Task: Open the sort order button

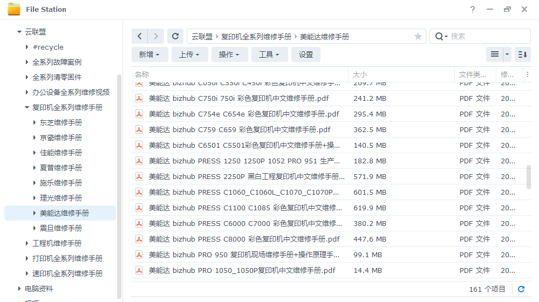Action: 522,54
